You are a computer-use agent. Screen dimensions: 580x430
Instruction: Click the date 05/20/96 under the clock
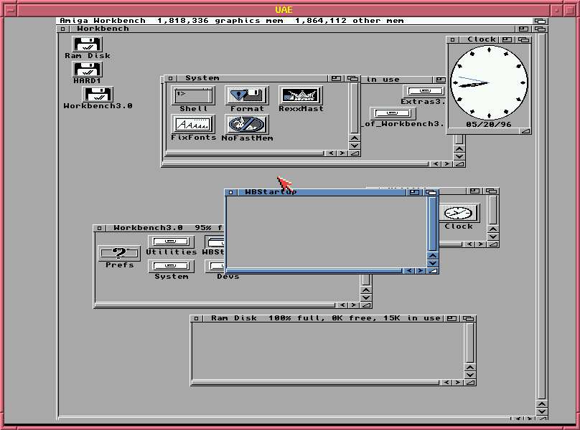coord(489,125)
